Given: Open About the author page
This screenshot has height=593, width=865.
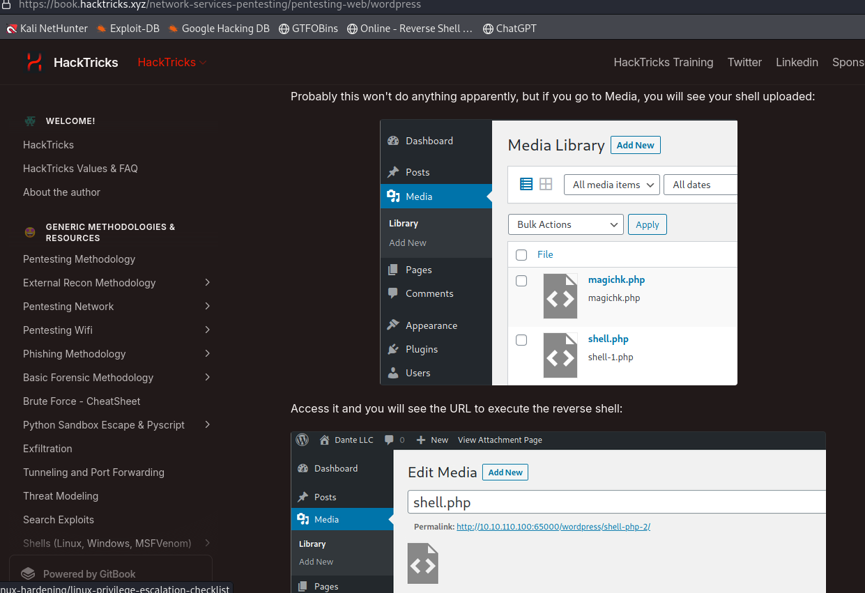Looking at the screenshot, I should (61, 192).
